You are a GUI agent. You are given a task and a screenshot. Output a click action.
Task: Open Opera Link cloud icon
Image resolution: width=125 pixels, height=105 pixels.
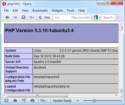point(15,100)
